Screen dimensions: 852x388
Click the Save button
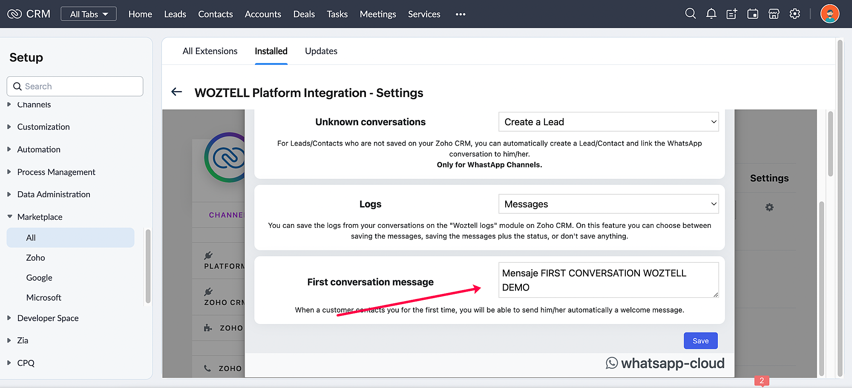(701, 341)
